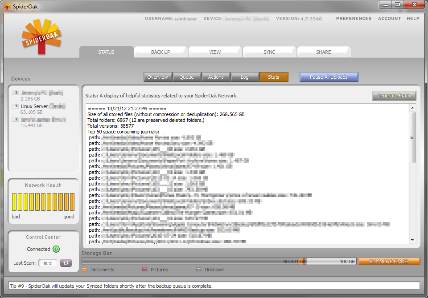Switch to the STATUS tab
This screenshot has width=428, height=298.
click(x=106, y=52)
